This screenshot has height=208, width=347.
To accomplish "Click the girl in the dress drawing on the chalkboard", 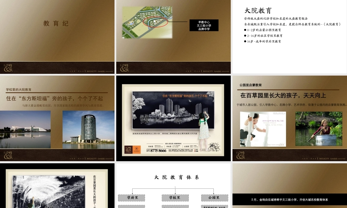I will point(204,130).
